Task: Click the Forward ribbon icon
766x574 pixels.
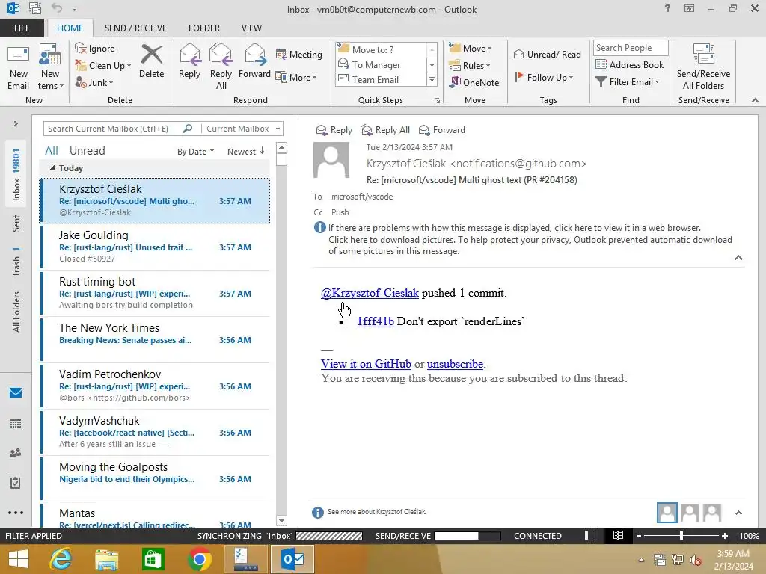Action: coord(254,61)
